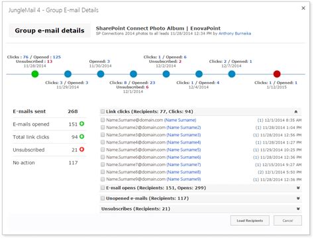Open the (Name Surname7) profile link
This screenshot has height=239, width=314.
click(183, 165)
